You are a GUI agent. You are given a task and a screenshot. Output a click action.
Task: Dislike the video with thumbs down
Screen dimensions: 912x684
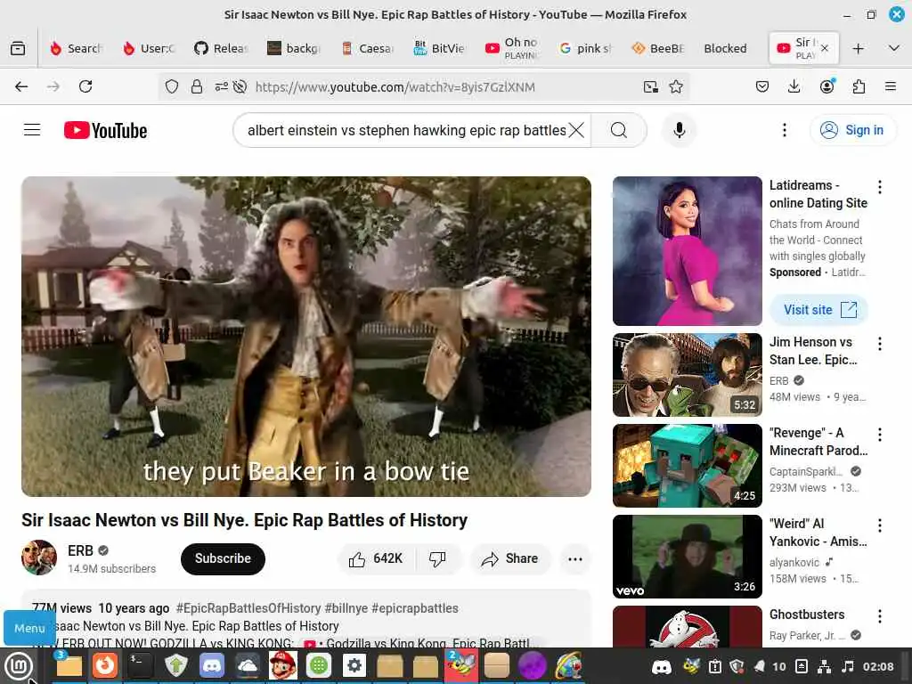point(437,558)
